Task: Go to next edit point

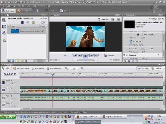Action: coord(96,56)
